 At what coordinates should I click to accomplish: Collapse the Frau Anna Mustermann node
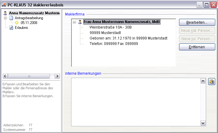74,22
